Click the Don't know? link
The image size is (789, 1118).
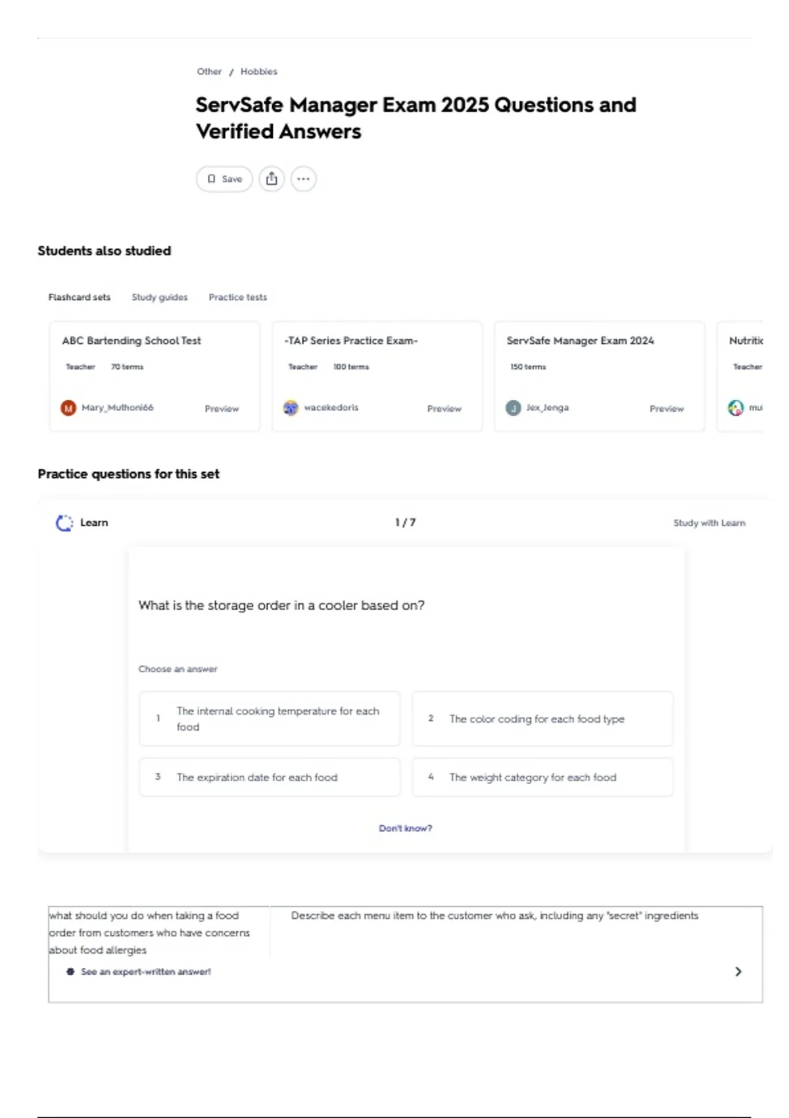[406, 829]
